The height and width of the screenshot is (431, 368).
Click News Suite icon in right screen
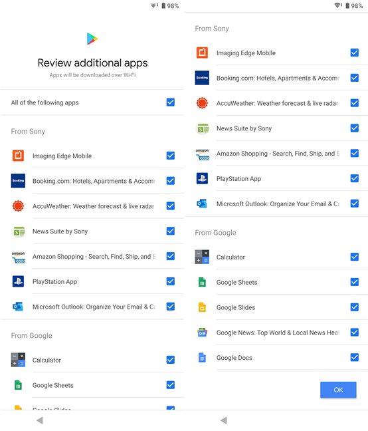click(202, 128)
